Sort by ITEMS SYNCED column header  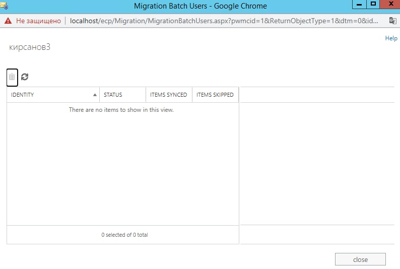[169, 95]
